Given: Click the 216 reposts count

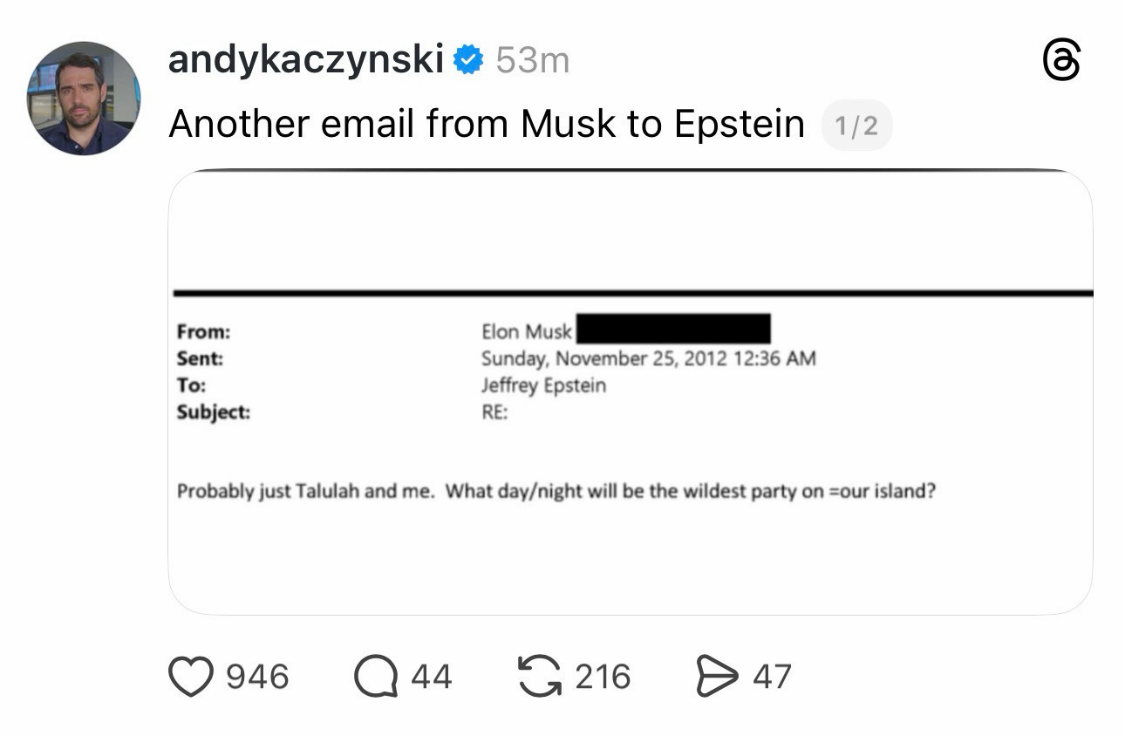Looking at the screenshot, I should click(x=603, y=677).
